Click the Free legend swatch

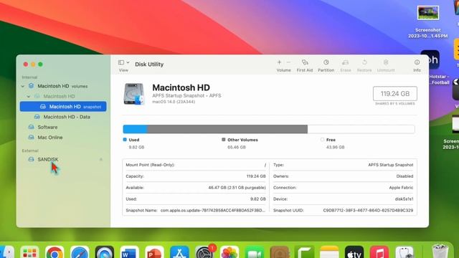tap(322, 140)
